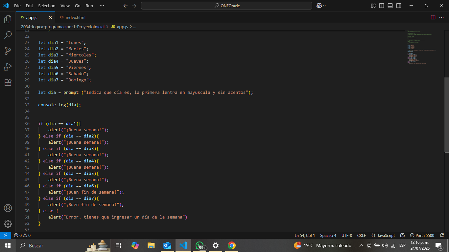
Task: Toggle the bottom panel visibility
Action: pyautogui.click(x=390, y=6)
